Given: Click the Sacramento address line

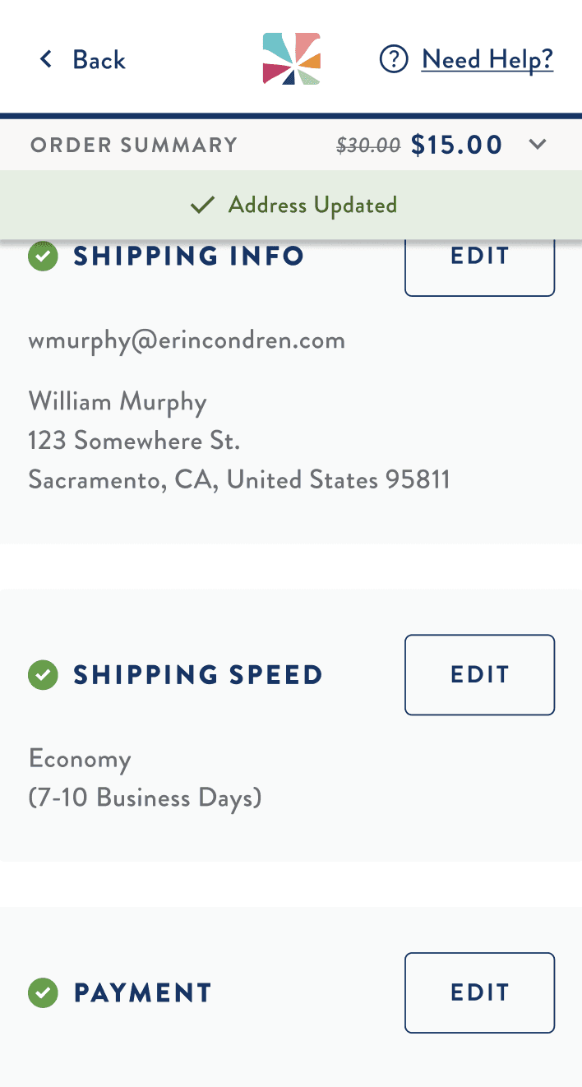Looking at the screenshot, I should 239,479.
